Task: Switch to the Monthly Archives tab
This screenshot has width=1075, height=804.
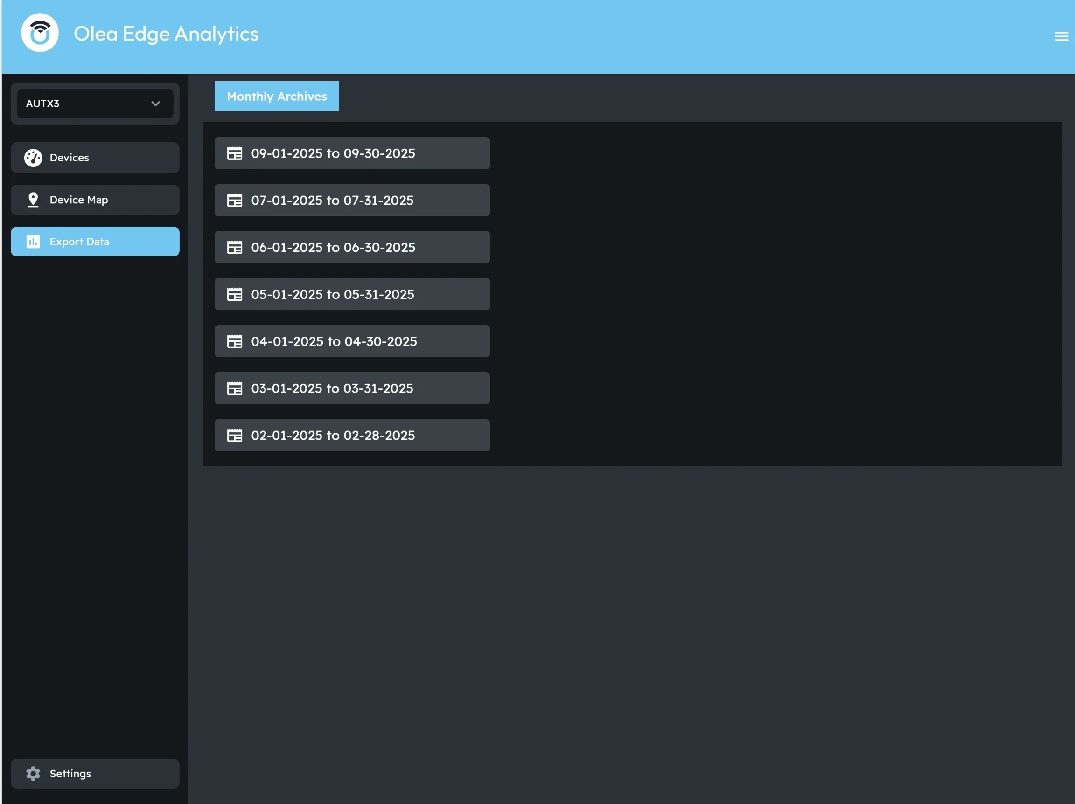Action: (x=277, y=96)
